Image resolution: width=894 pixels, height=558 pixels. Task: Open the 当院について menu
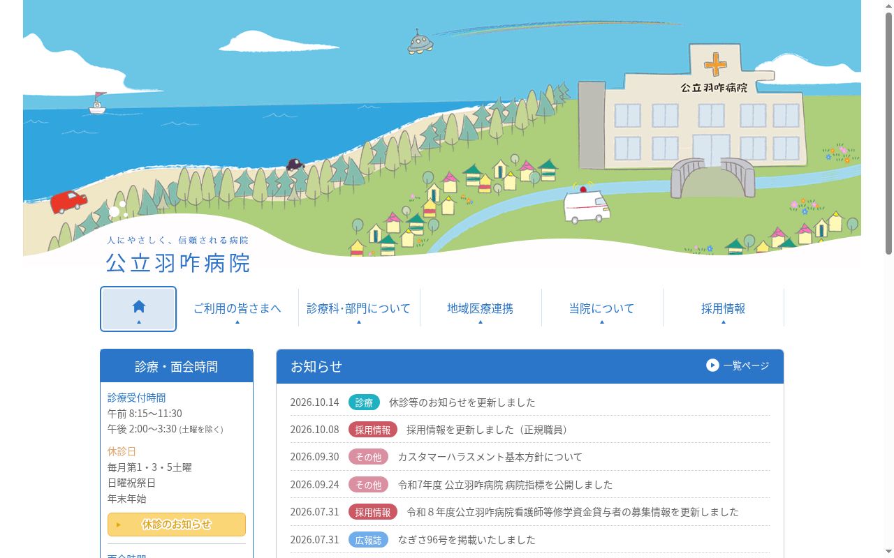click(602, 308)
